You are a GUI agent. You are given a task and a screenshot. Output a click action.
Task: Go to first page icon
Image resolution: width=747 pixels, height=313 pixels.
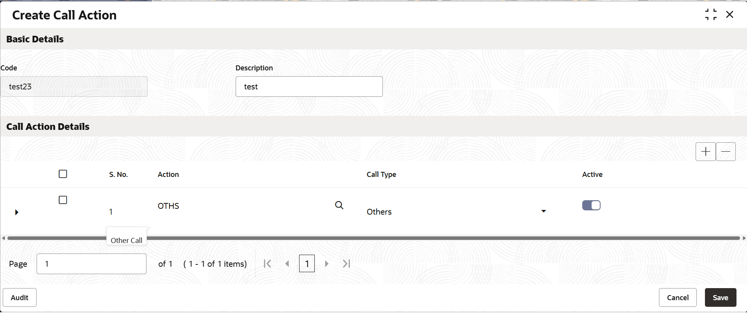[267, 264]
